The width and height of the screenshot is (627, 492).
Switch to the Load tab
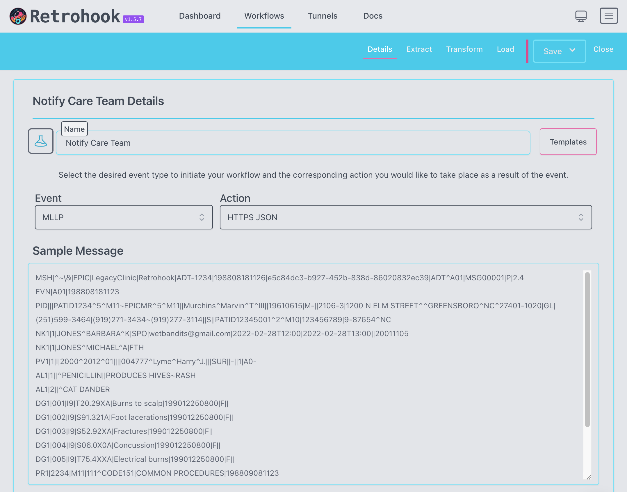[x=505, y=49]
